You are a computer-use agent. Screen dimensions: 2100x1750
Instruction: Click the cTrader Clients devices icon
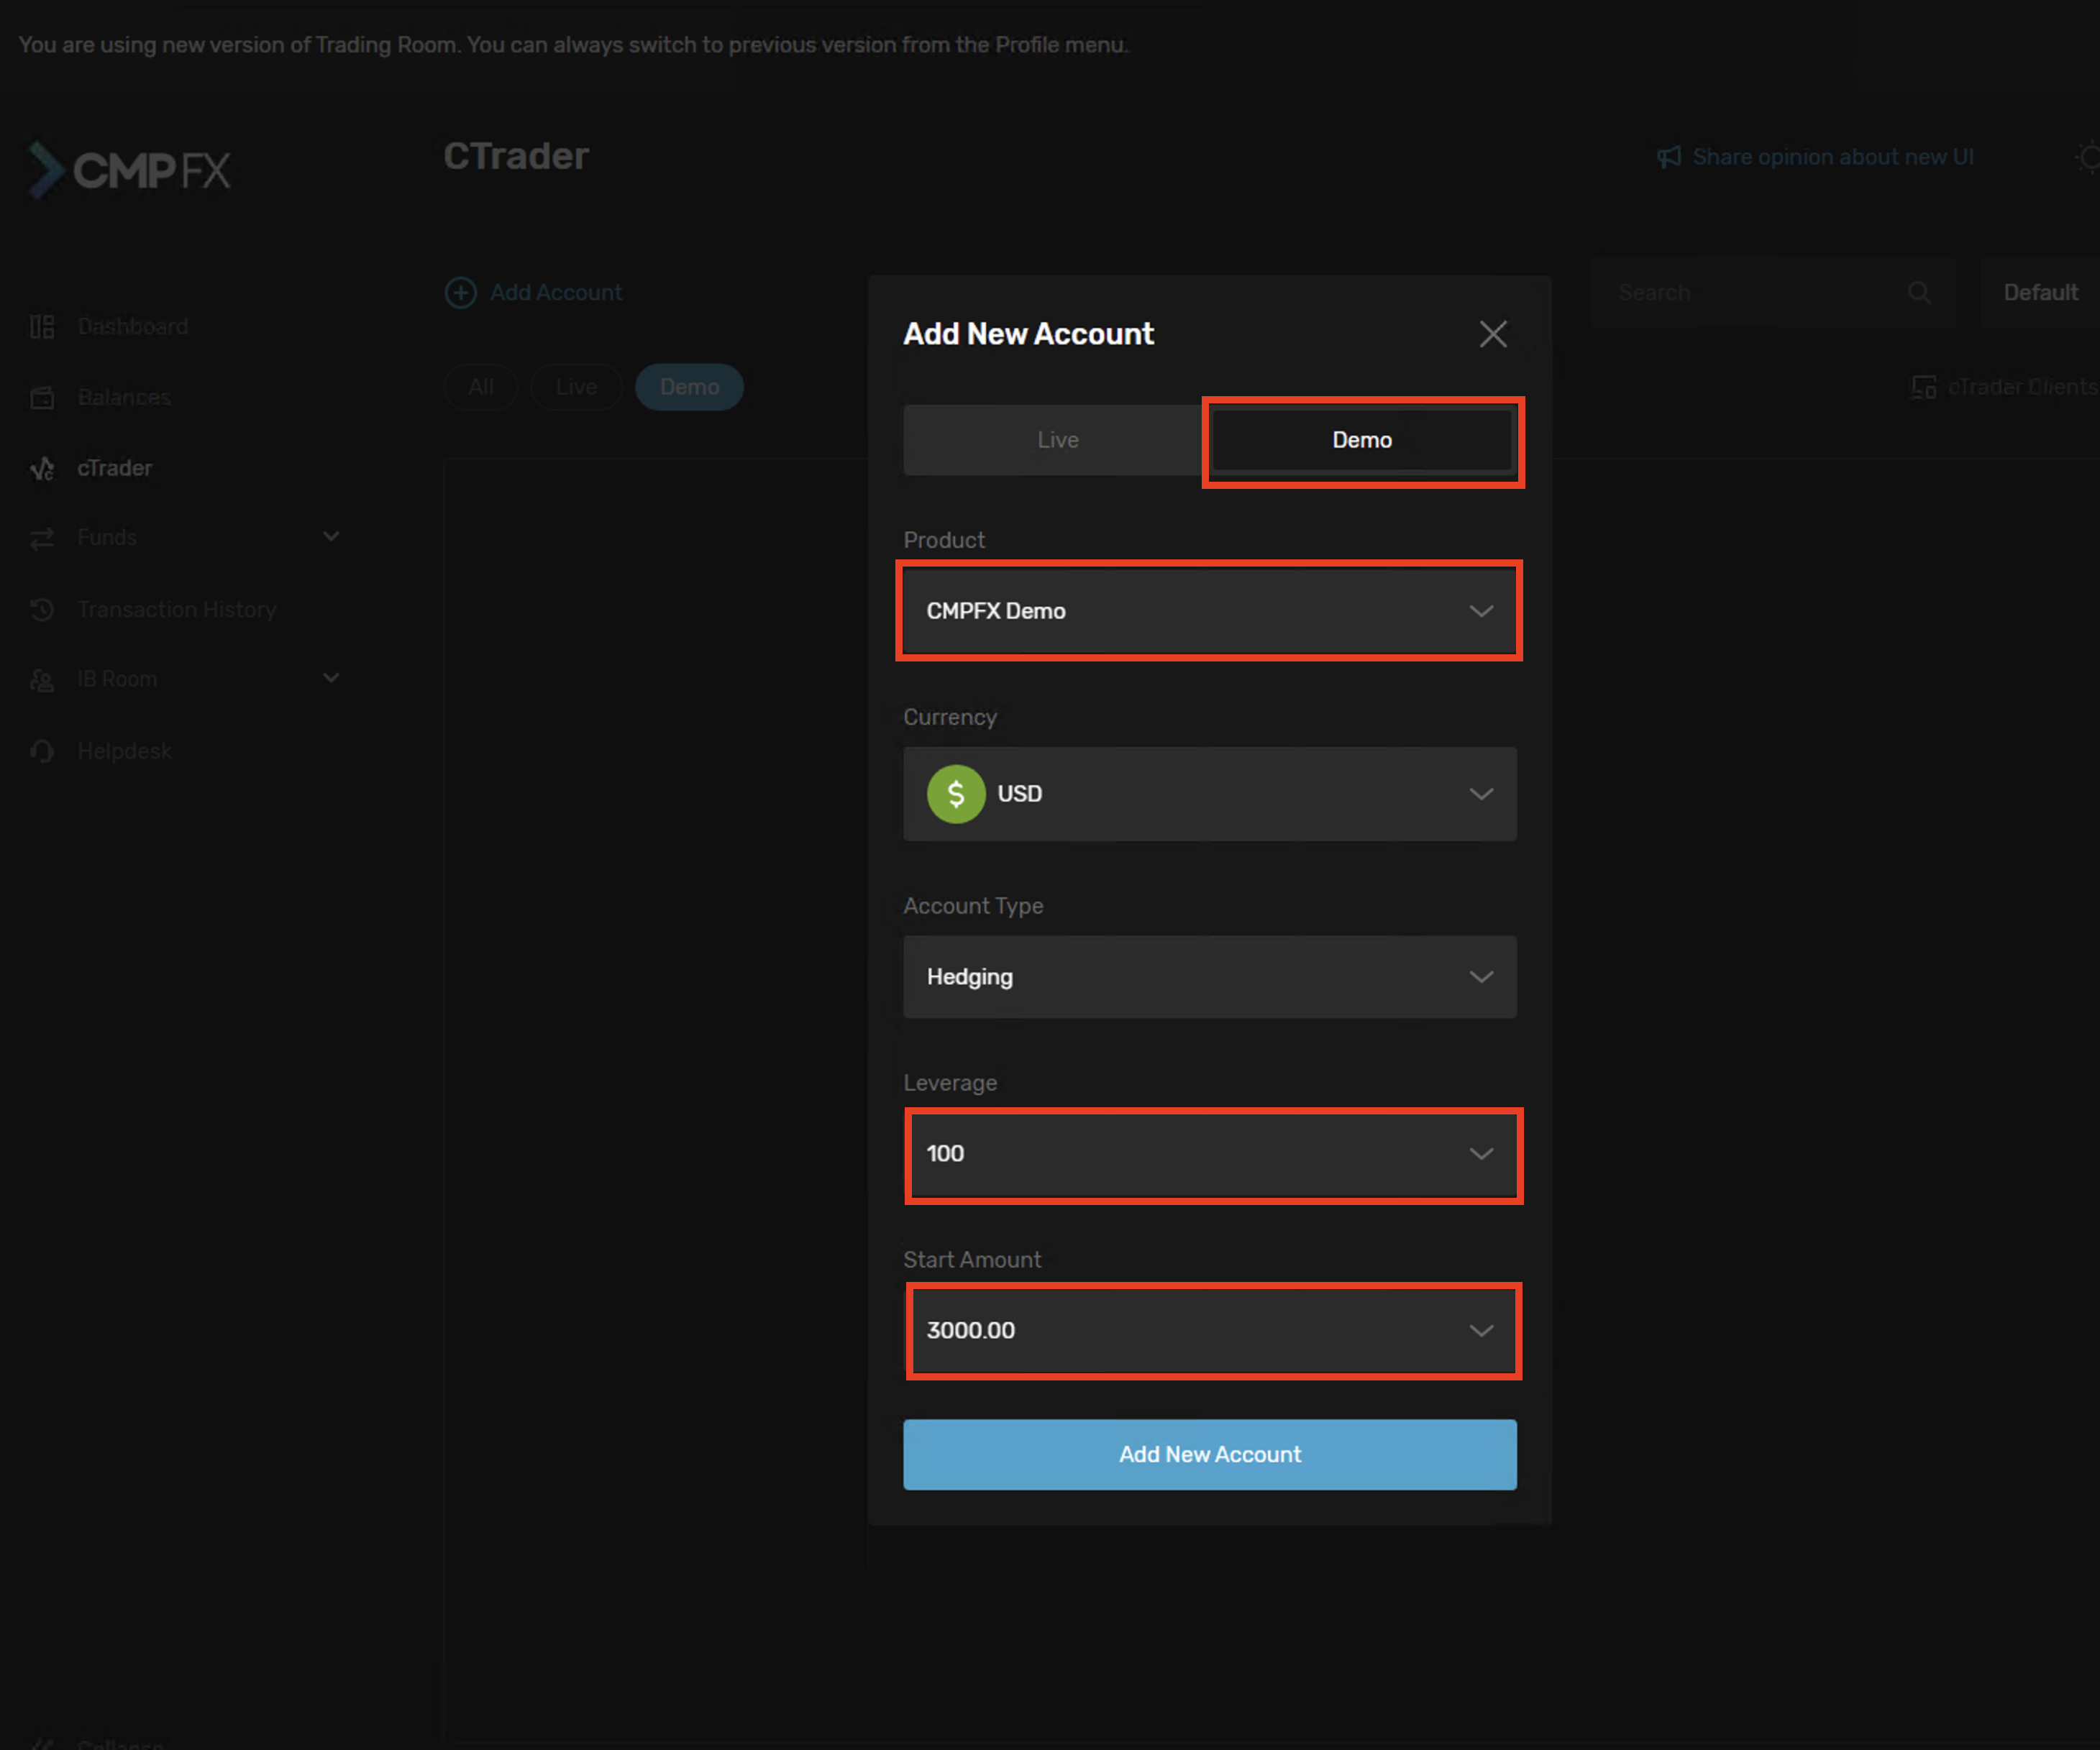[1923, 387]
